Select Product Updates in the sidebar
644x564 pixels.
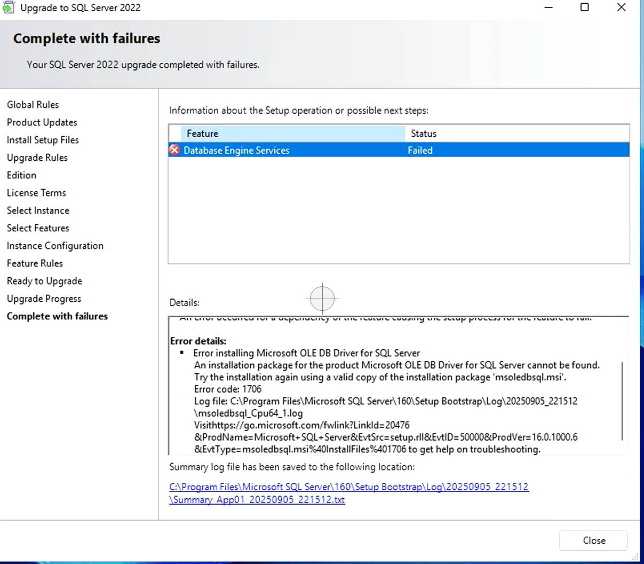42,122
